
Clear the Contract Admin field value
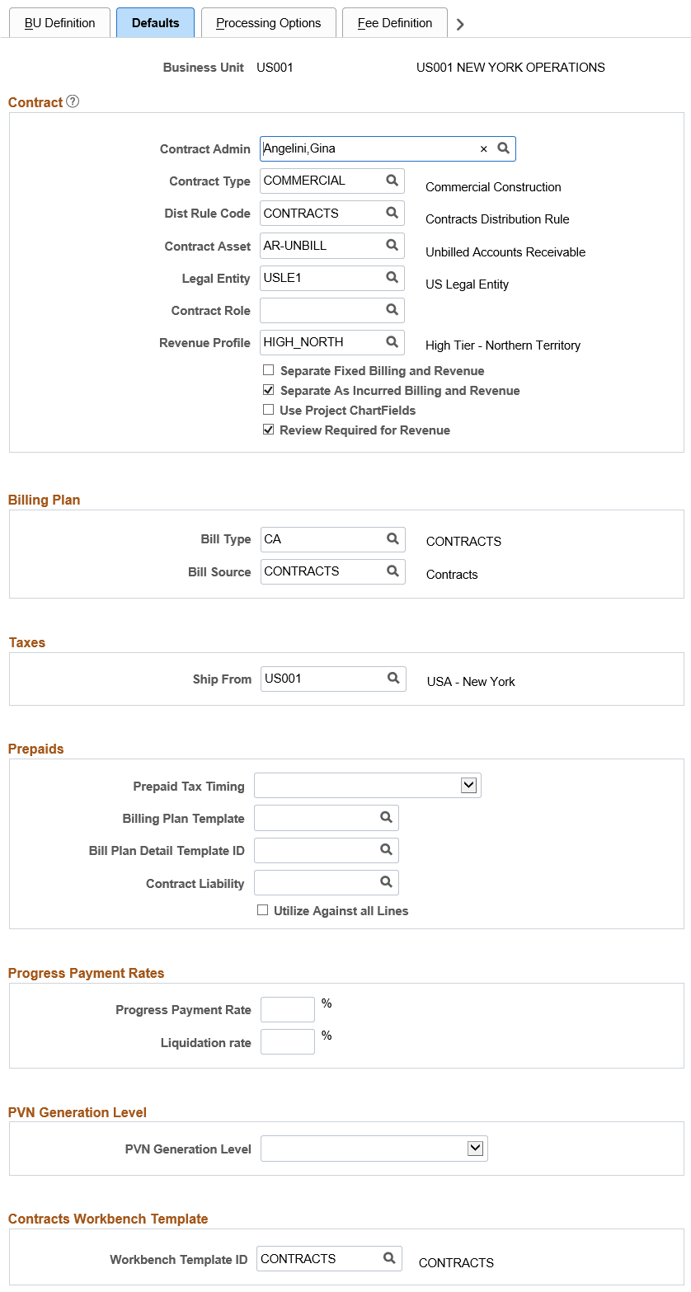[x=484, y=148]
